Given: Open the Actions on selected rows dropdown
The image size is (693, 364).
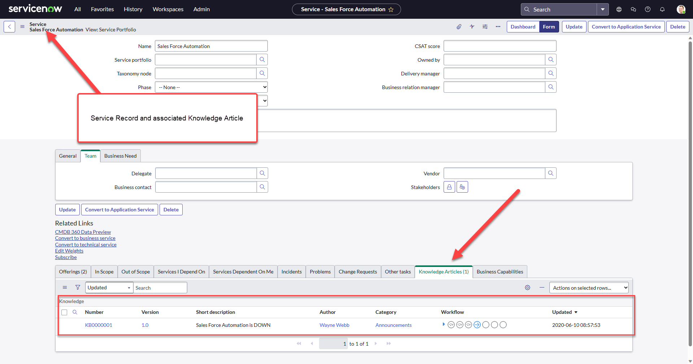Looking at the screenshot, I should click(589, 288).
